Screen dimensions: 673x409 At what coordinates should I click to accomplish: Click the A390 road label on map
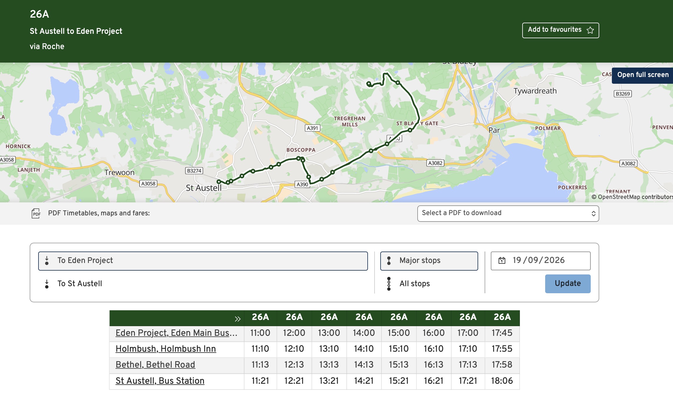[302, 185]
